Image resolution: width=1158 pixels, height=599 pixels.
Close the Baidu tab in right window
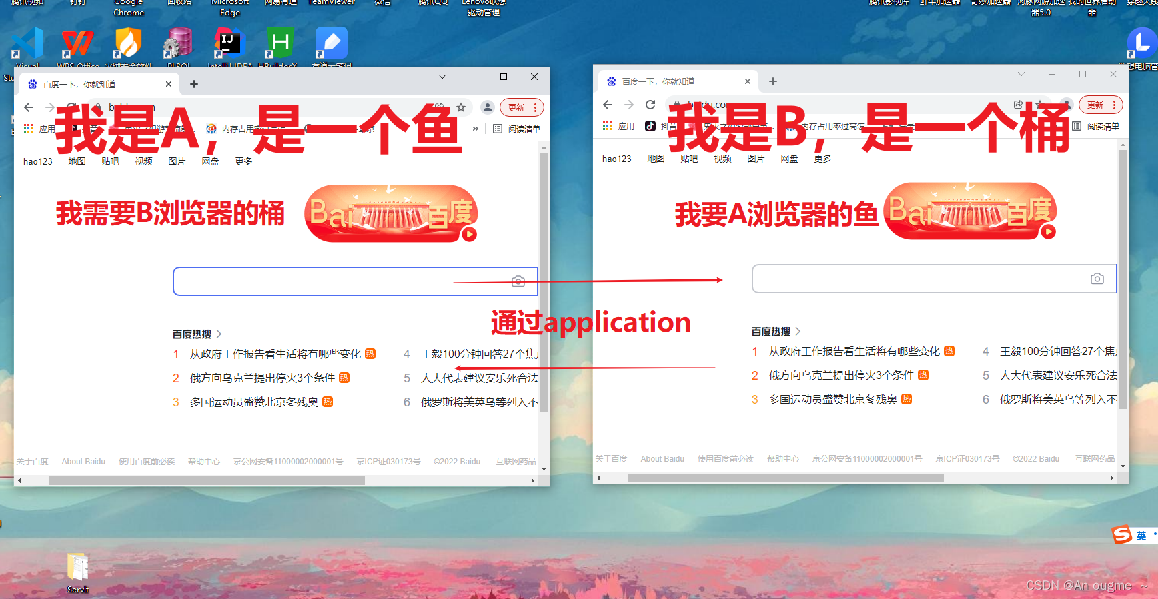pos(748,81)
